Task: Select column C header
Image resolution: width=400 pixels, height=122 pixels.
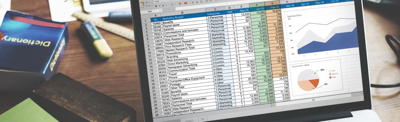Action: point(215,9)
